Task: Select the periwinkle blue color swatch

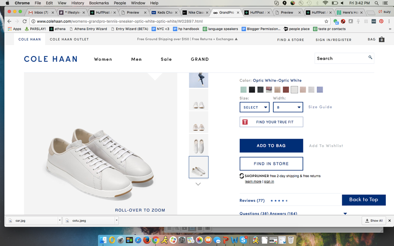Action: pos(320,90)
